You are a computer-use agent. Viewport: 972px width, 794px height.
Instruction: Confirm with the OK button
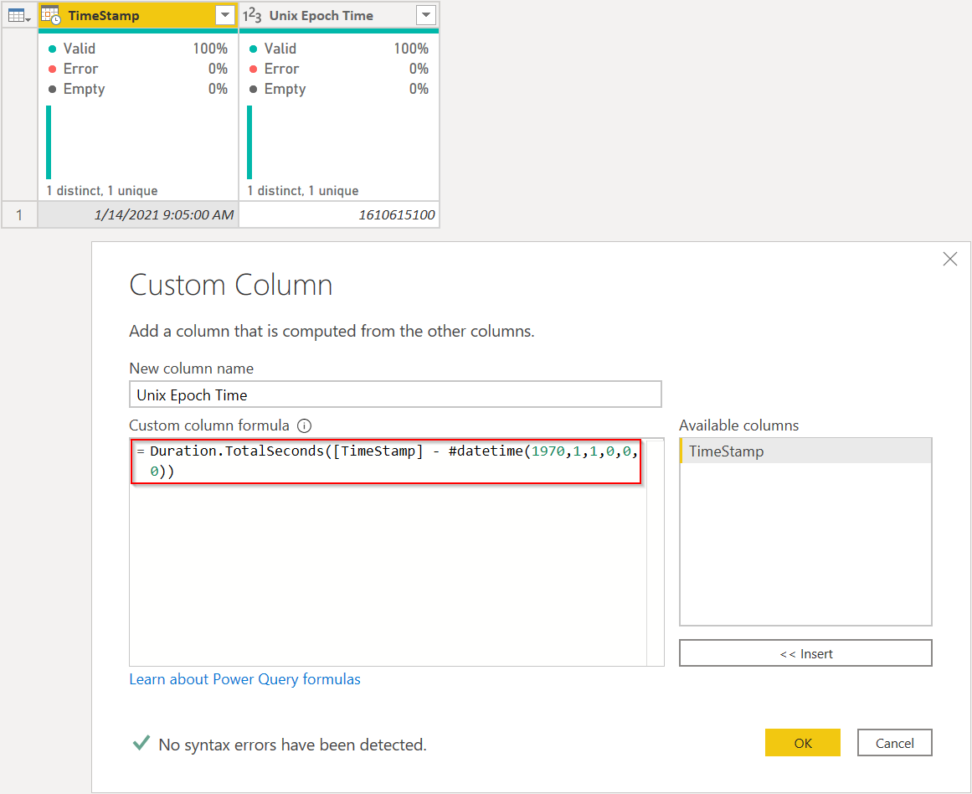[x=803, y=743]
